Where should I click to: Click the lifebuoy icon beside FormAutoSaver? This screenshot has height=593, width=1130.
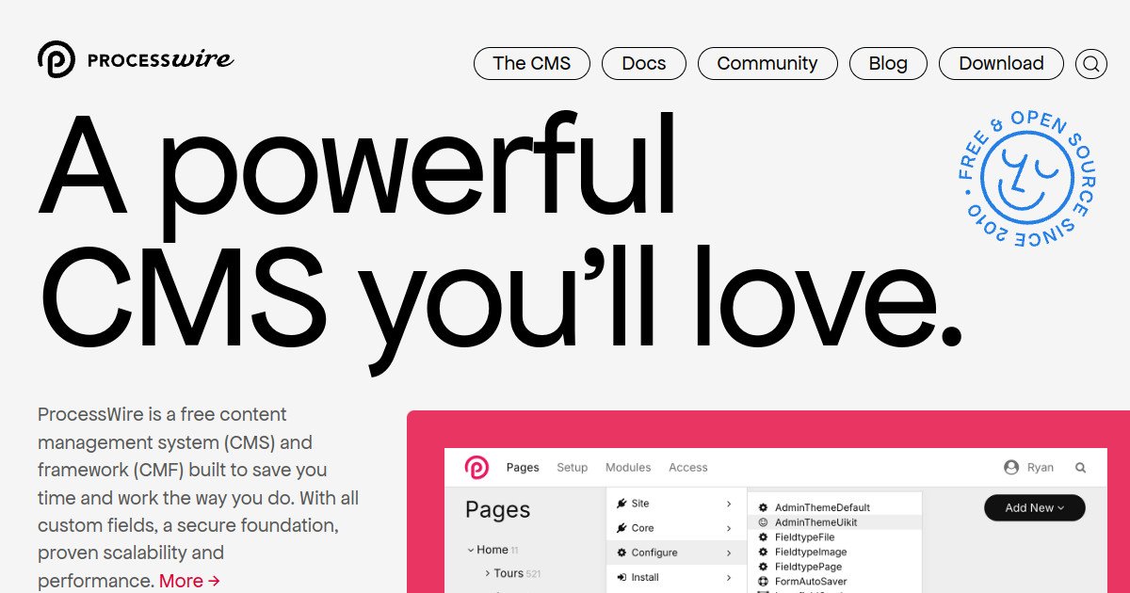pyautogui.click(x=764, y=582)
